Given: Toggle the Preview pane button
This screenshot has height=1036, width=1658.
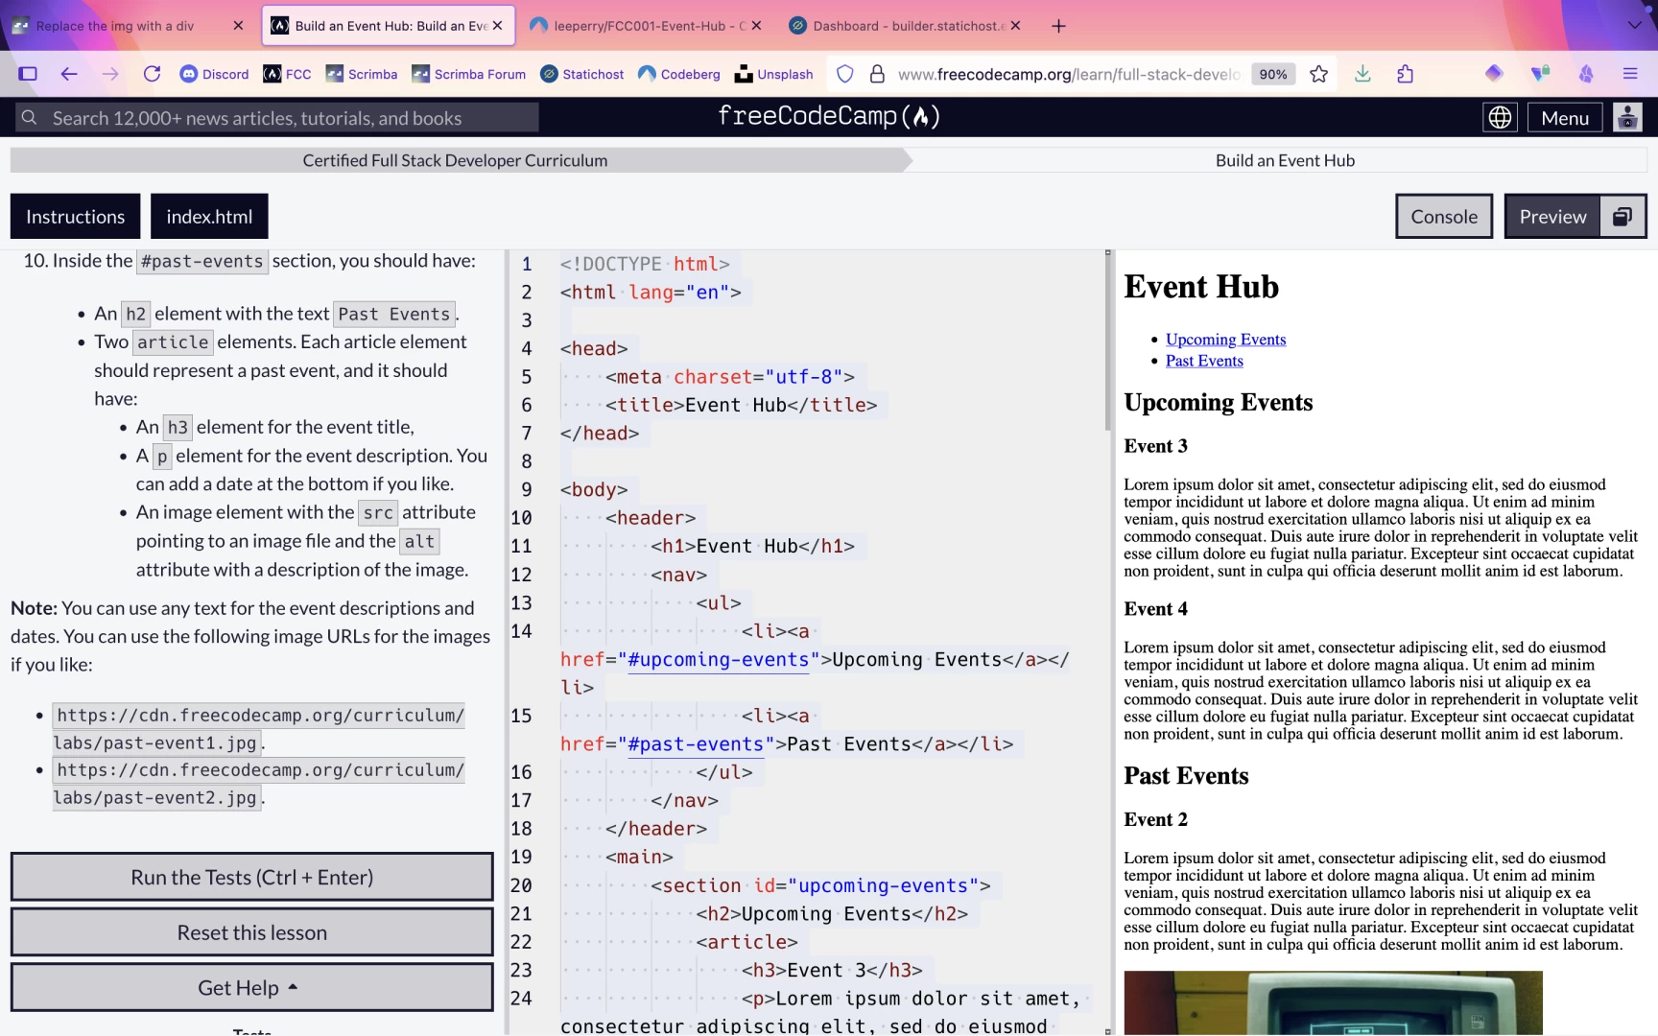Looking at the screenshot, I should tap(1552, 217).
